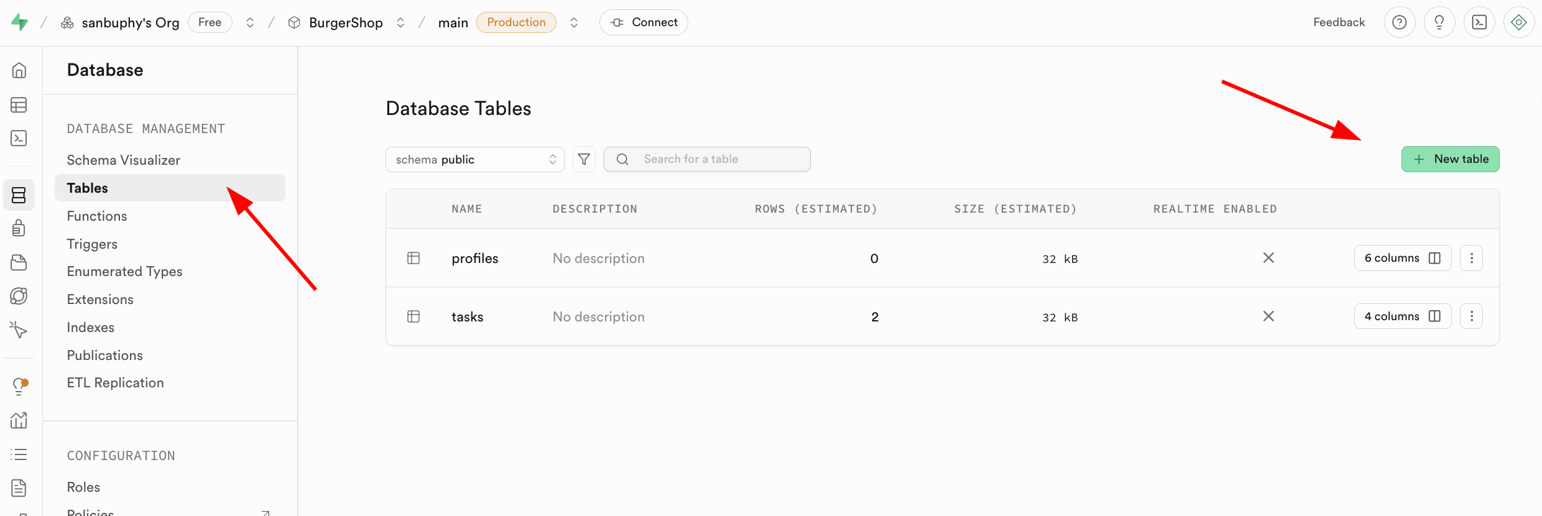Screen dimensions: 1542x516
Task: Open Authentication from the sidebar lock icon
Action: pyautogui.click(x=19, y=228)
